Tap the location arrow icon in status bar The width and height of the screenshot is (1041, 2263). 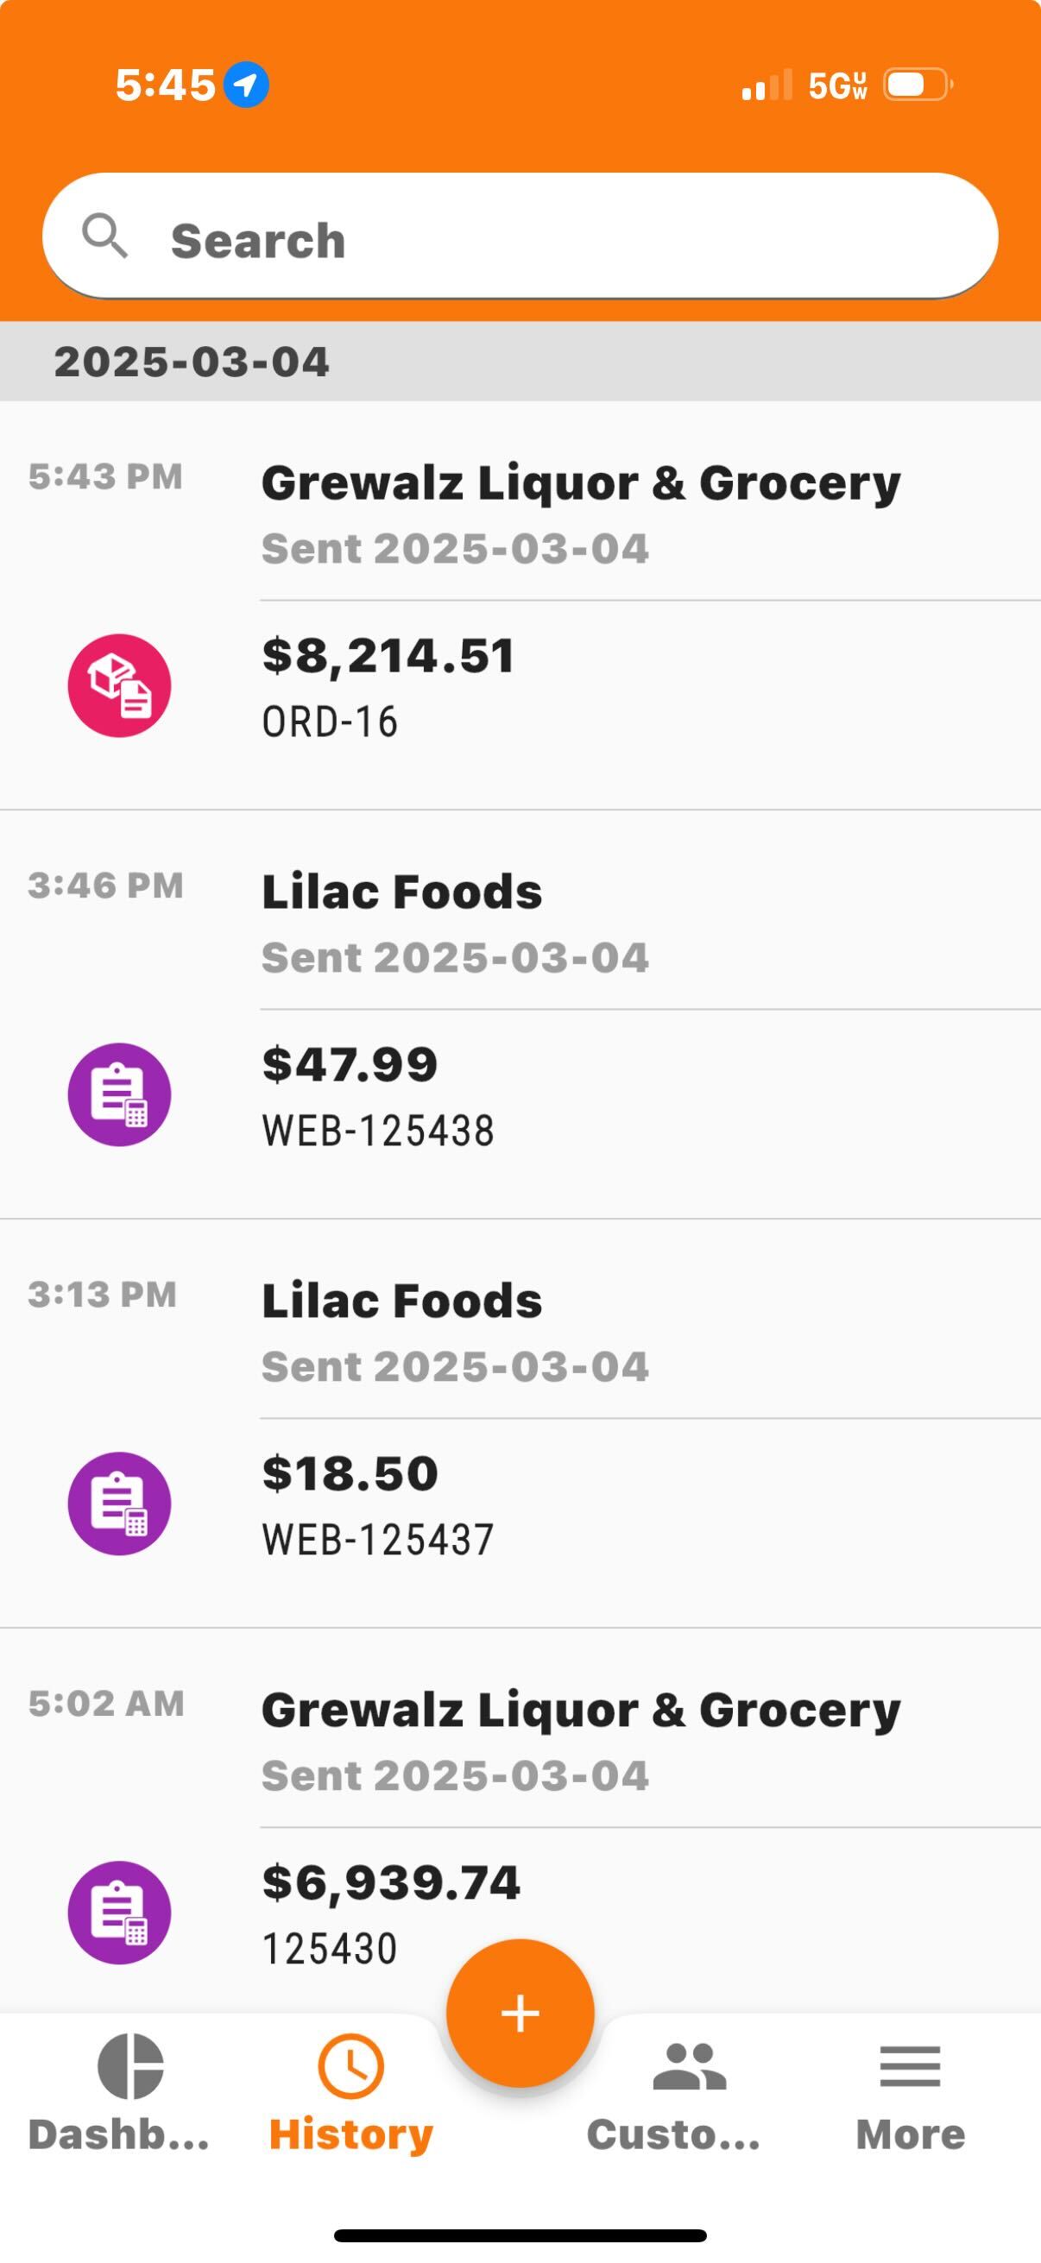pos(246,85)
